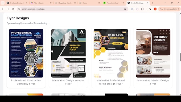Bookmark this page with the star icon
This screenshot has width=181, height=102.
125,9
